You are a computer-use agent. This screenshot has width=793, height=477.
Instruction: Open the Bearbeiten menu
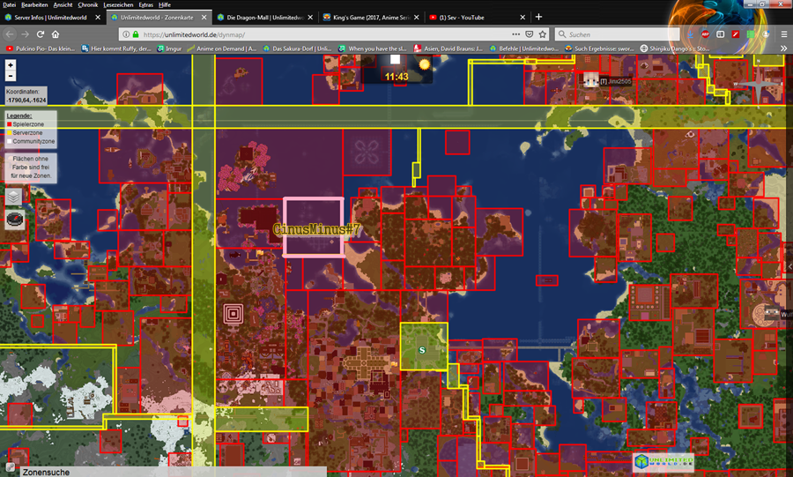point(34,4)
